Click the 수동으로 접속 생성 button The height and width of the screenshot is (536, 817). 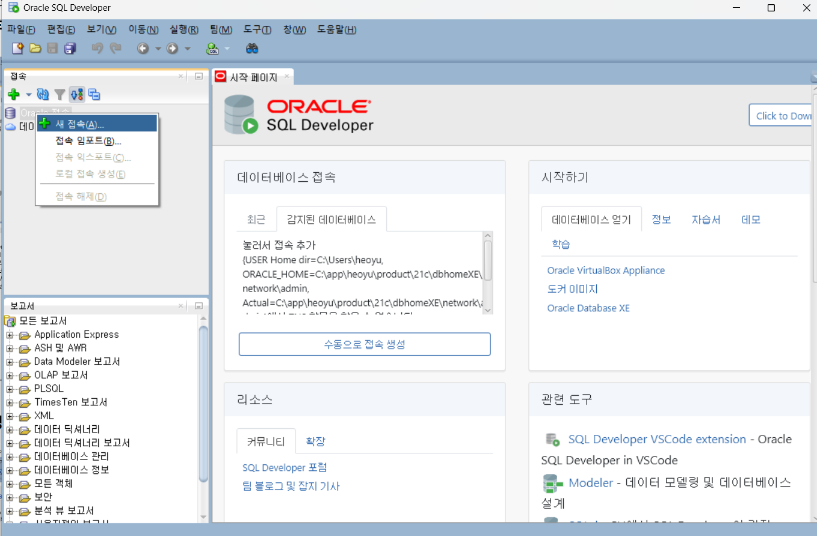pyautogui.click(x=365, y=344)
